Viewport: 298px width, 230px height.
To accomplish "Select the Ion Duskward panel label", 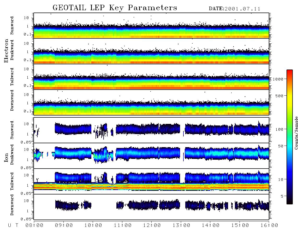I will coord(12,154).
